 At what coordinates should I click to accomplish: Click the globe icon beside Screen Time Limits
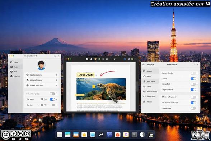27,85
